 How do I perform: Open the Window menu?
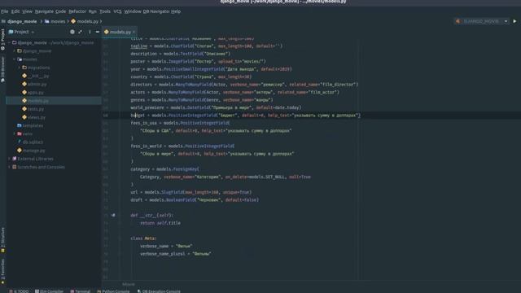133,11
